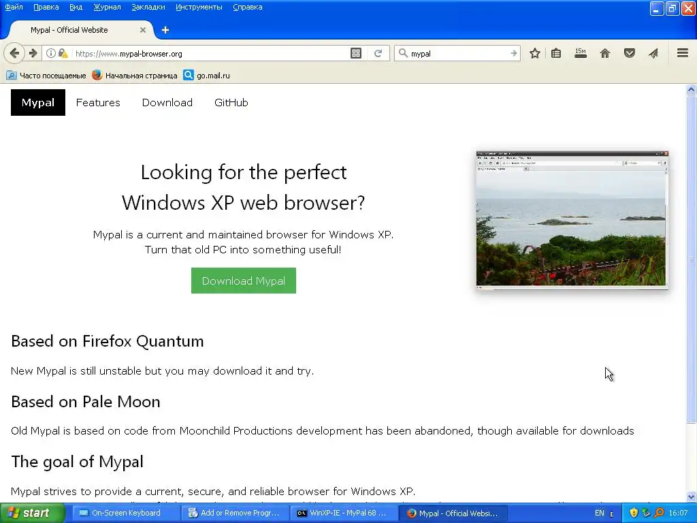Click the 16:07 taskbar clock
This screenshot has height=523, width=697.
(x=679, y=513)
